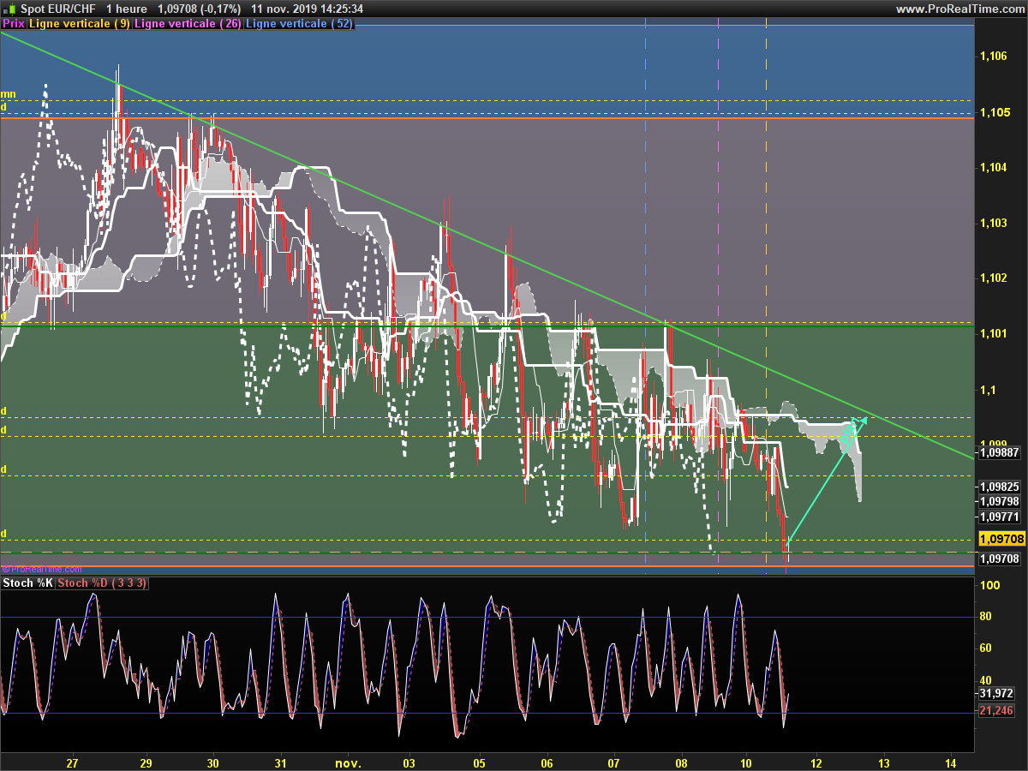The image size is (1028, 771).
Task: Open the '1 heure' timeframe label
Action: pyautogui.click(x=127, y=9)
